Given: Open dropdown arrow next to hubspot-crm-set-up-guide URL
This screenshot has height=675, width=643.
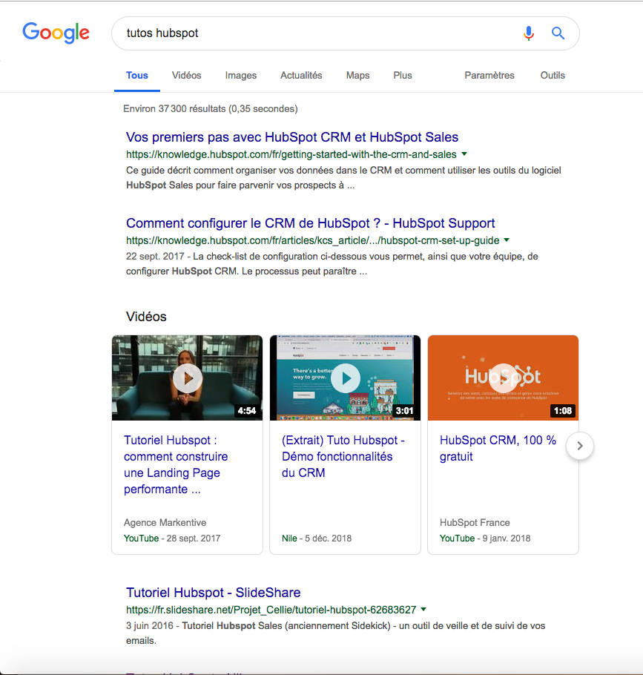Looking at the screenshot, I should (x=507, y=240).
